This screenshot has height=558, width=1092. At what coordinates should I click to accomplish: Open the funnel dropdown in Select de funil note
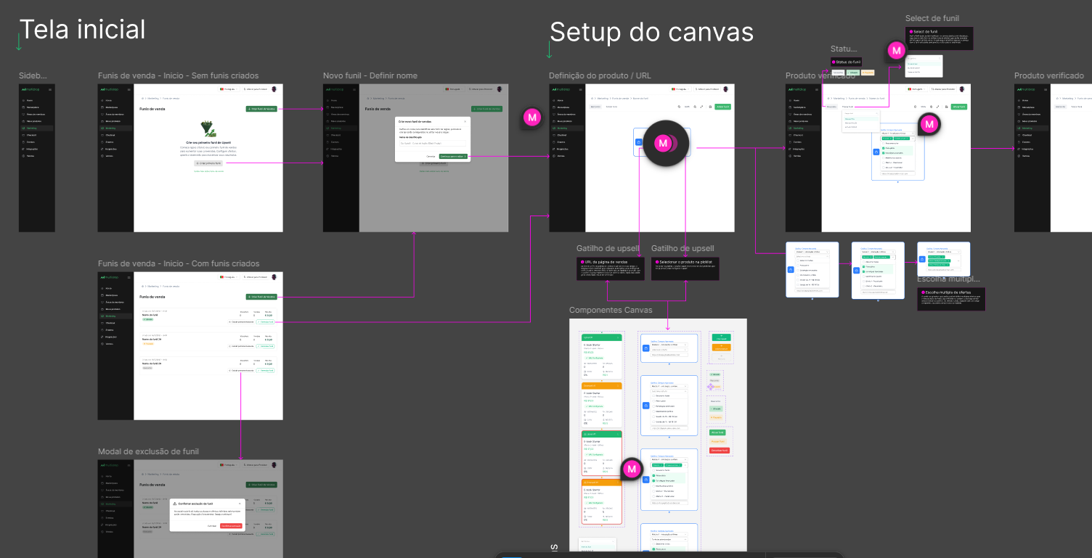click(x=924, y=58)
